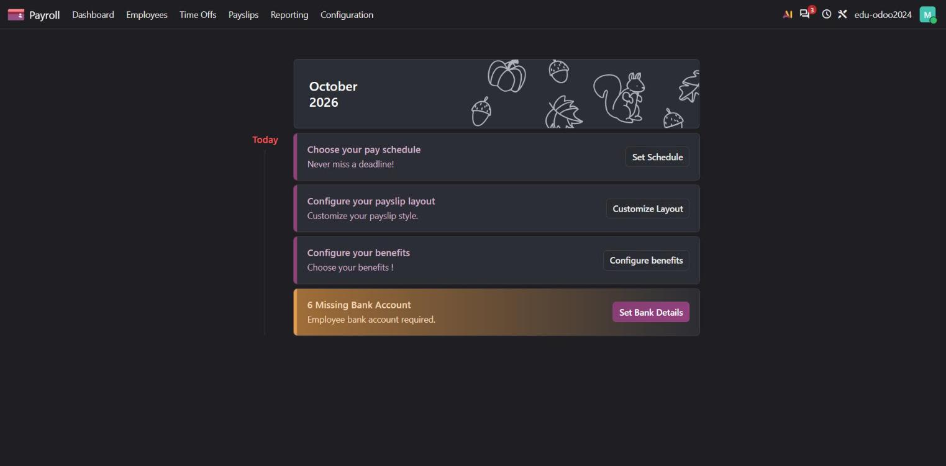This screenshot has height=466, width=946.
Task: Click 'Configure your payslip layout' title
Action: click(371, 201)
